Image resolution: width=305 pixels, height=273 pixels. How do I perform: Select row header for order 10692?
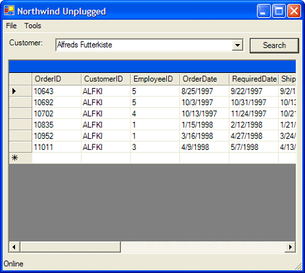coord(21,102)
